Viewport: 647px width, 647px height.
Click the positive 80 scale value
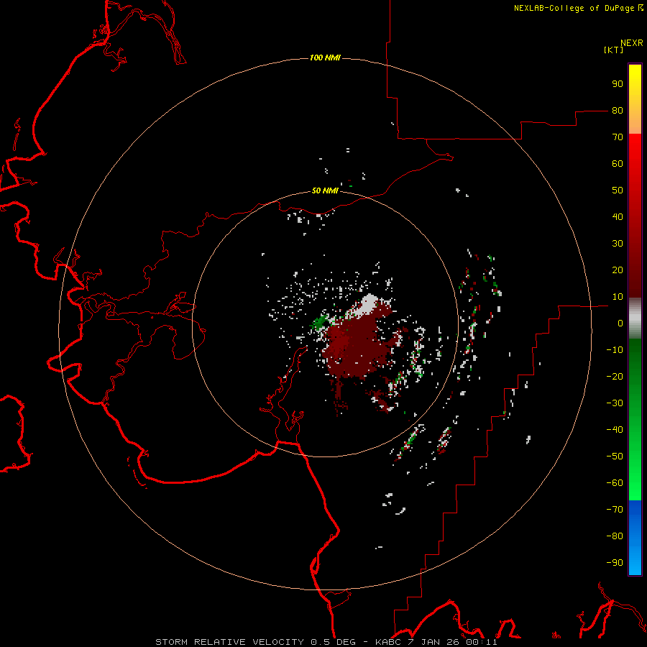(618, 110)
